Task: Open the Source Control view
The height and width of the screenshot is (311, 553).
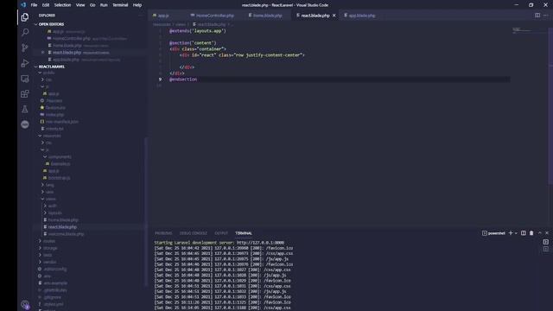Action: pyautogui.click(x=25, y=48)
